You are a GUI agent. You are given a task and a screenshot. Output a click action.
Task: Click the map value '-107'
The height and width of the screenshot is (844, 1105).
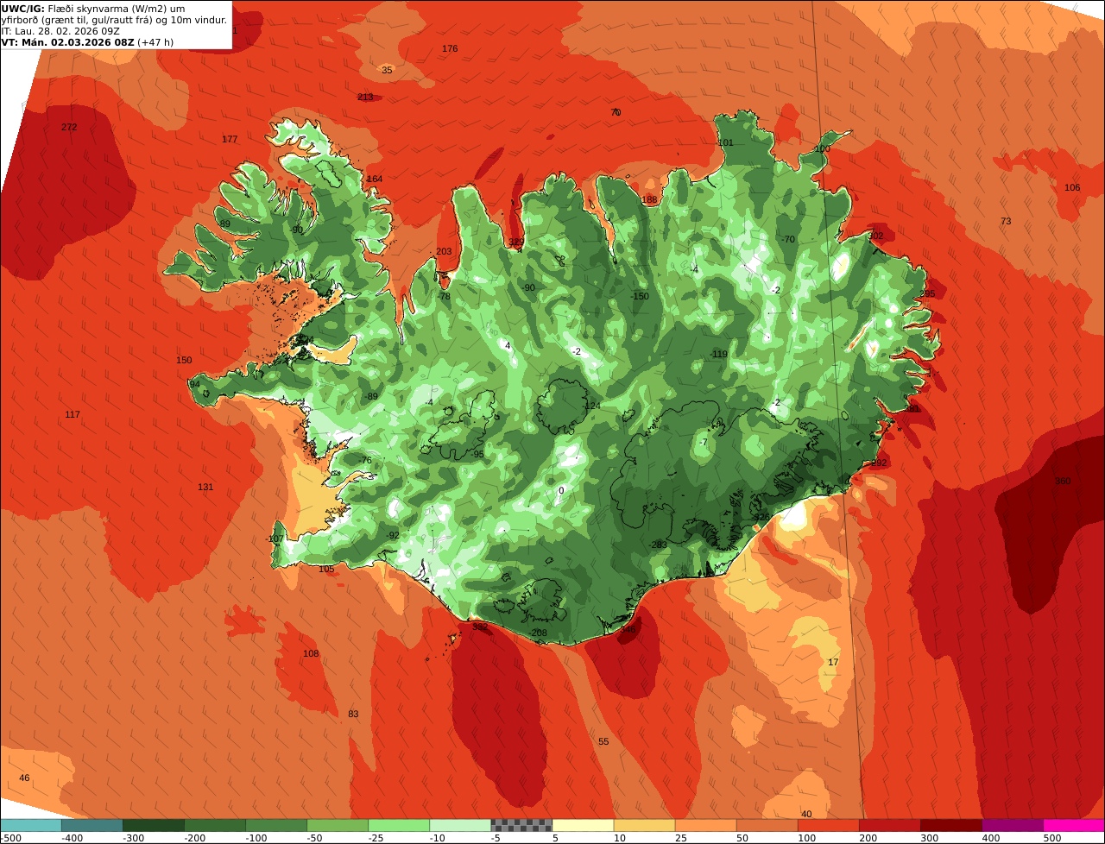tap(275, 539)
